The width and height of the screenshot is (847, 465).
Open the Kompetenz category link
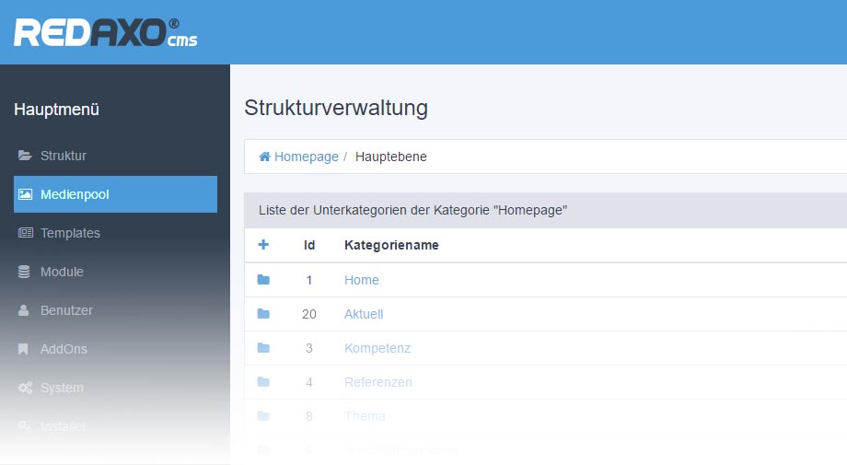(x=377, y=348)
